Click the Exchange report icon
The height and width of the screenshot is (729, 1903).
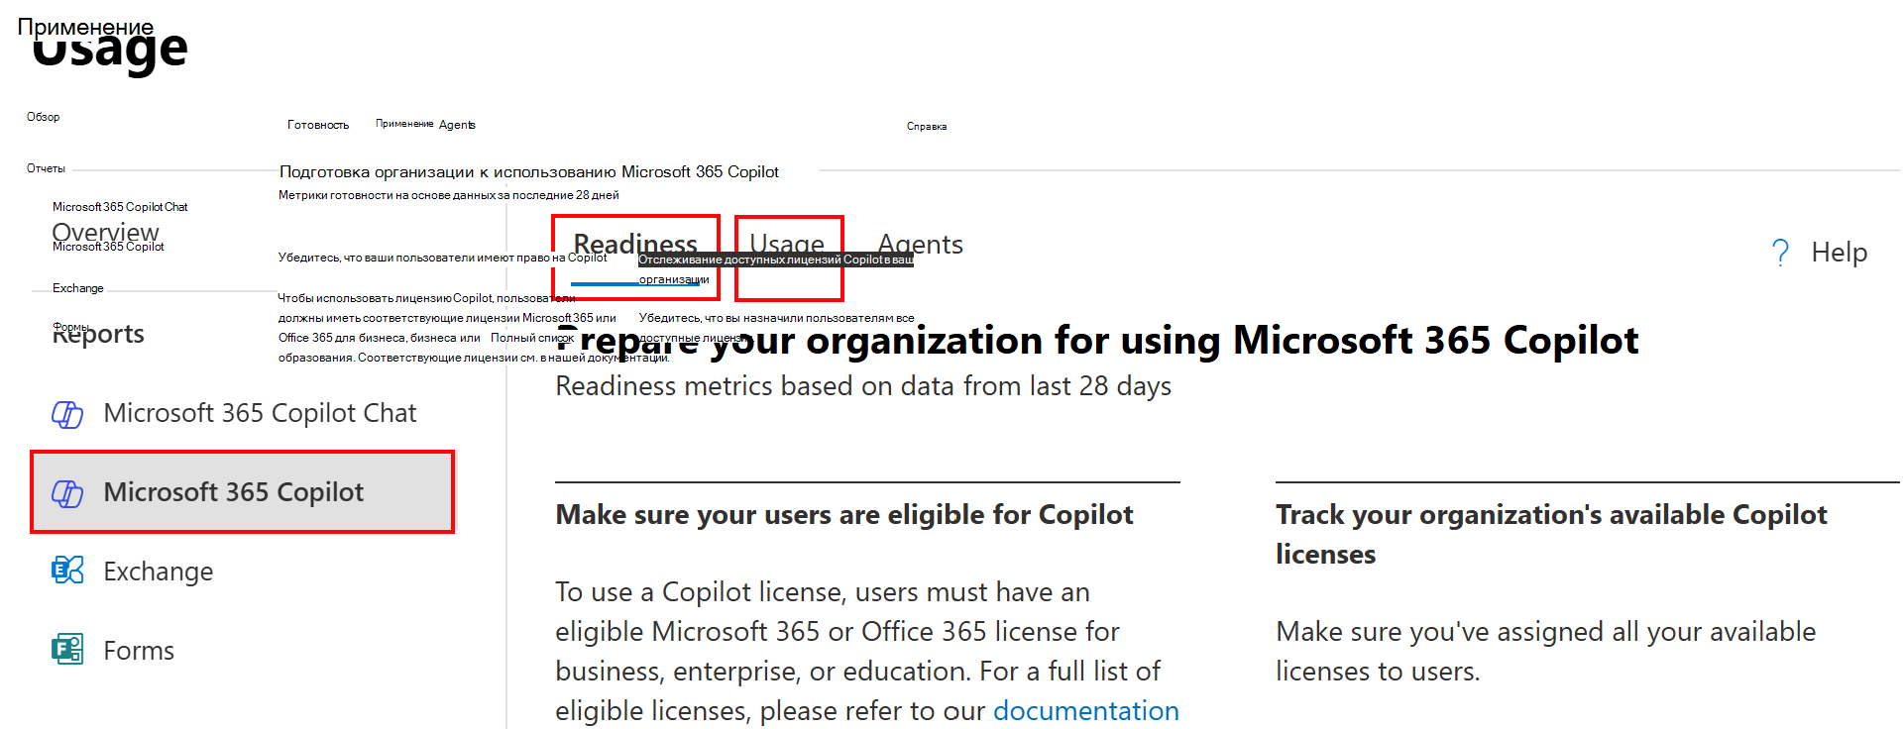click(x=67, y=571)
